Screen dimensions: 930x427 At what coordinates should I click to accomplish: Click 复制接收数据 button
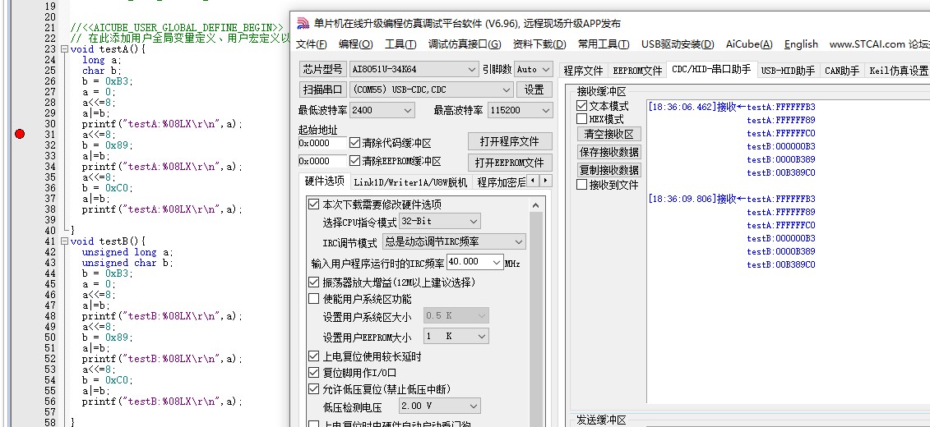[608, 170]
